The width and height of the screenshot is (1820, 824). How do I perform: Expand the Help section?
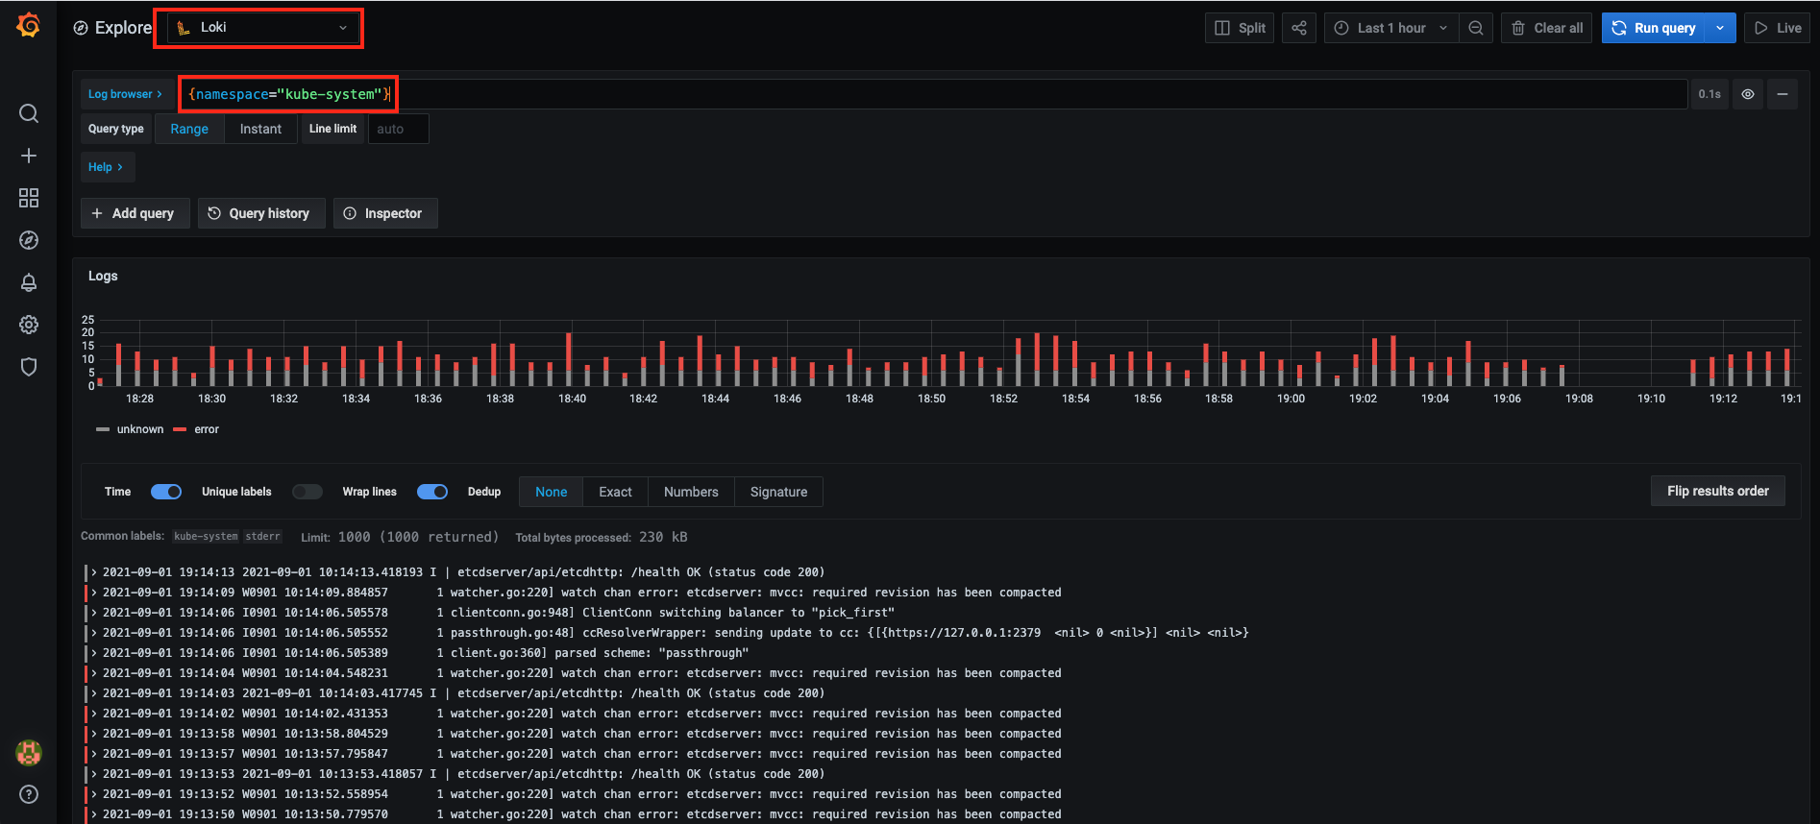coord(107,167)
